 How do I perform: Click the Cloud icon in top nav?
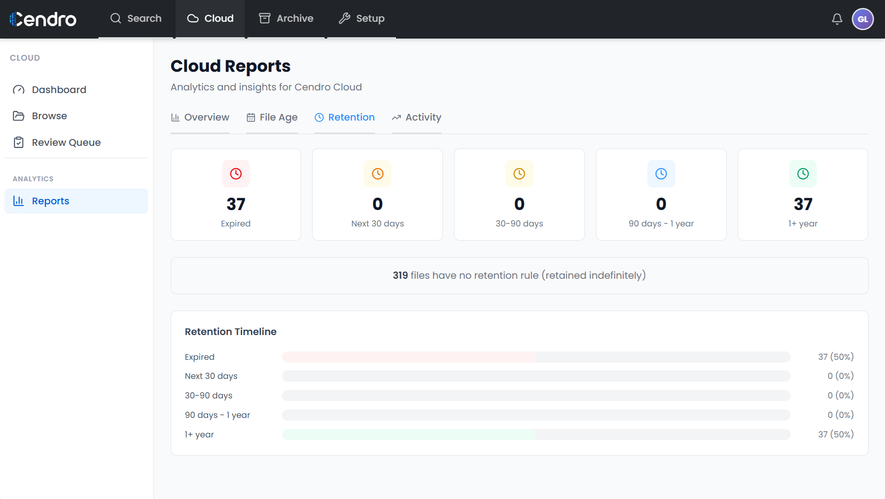(x=193, y=18)
